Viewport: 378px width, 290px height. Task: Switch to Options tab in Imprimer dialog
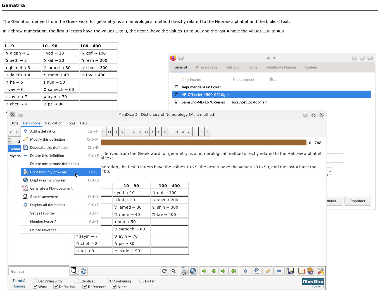[232, 67]
